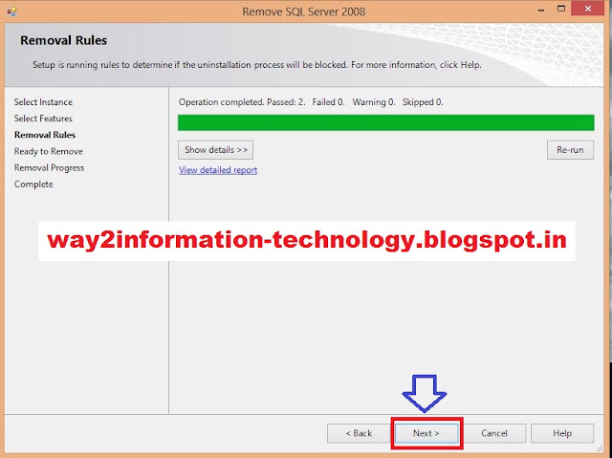The image size is (612, 458).
Task: Go Back to previous step
Action: 359,433
